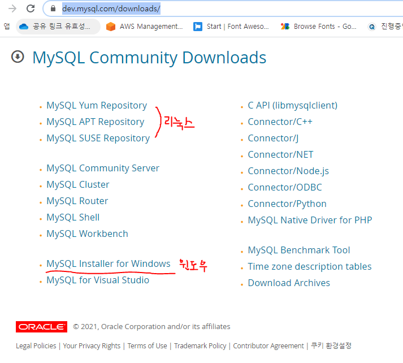Screen dimensions: 403x363
Task: Open Start | Font Awesome bookmark
Action: [x=231, y=27]
